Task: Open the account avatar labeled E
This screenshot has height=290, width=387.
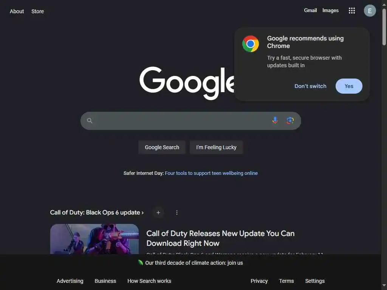Action: click(x=370, y=11)
